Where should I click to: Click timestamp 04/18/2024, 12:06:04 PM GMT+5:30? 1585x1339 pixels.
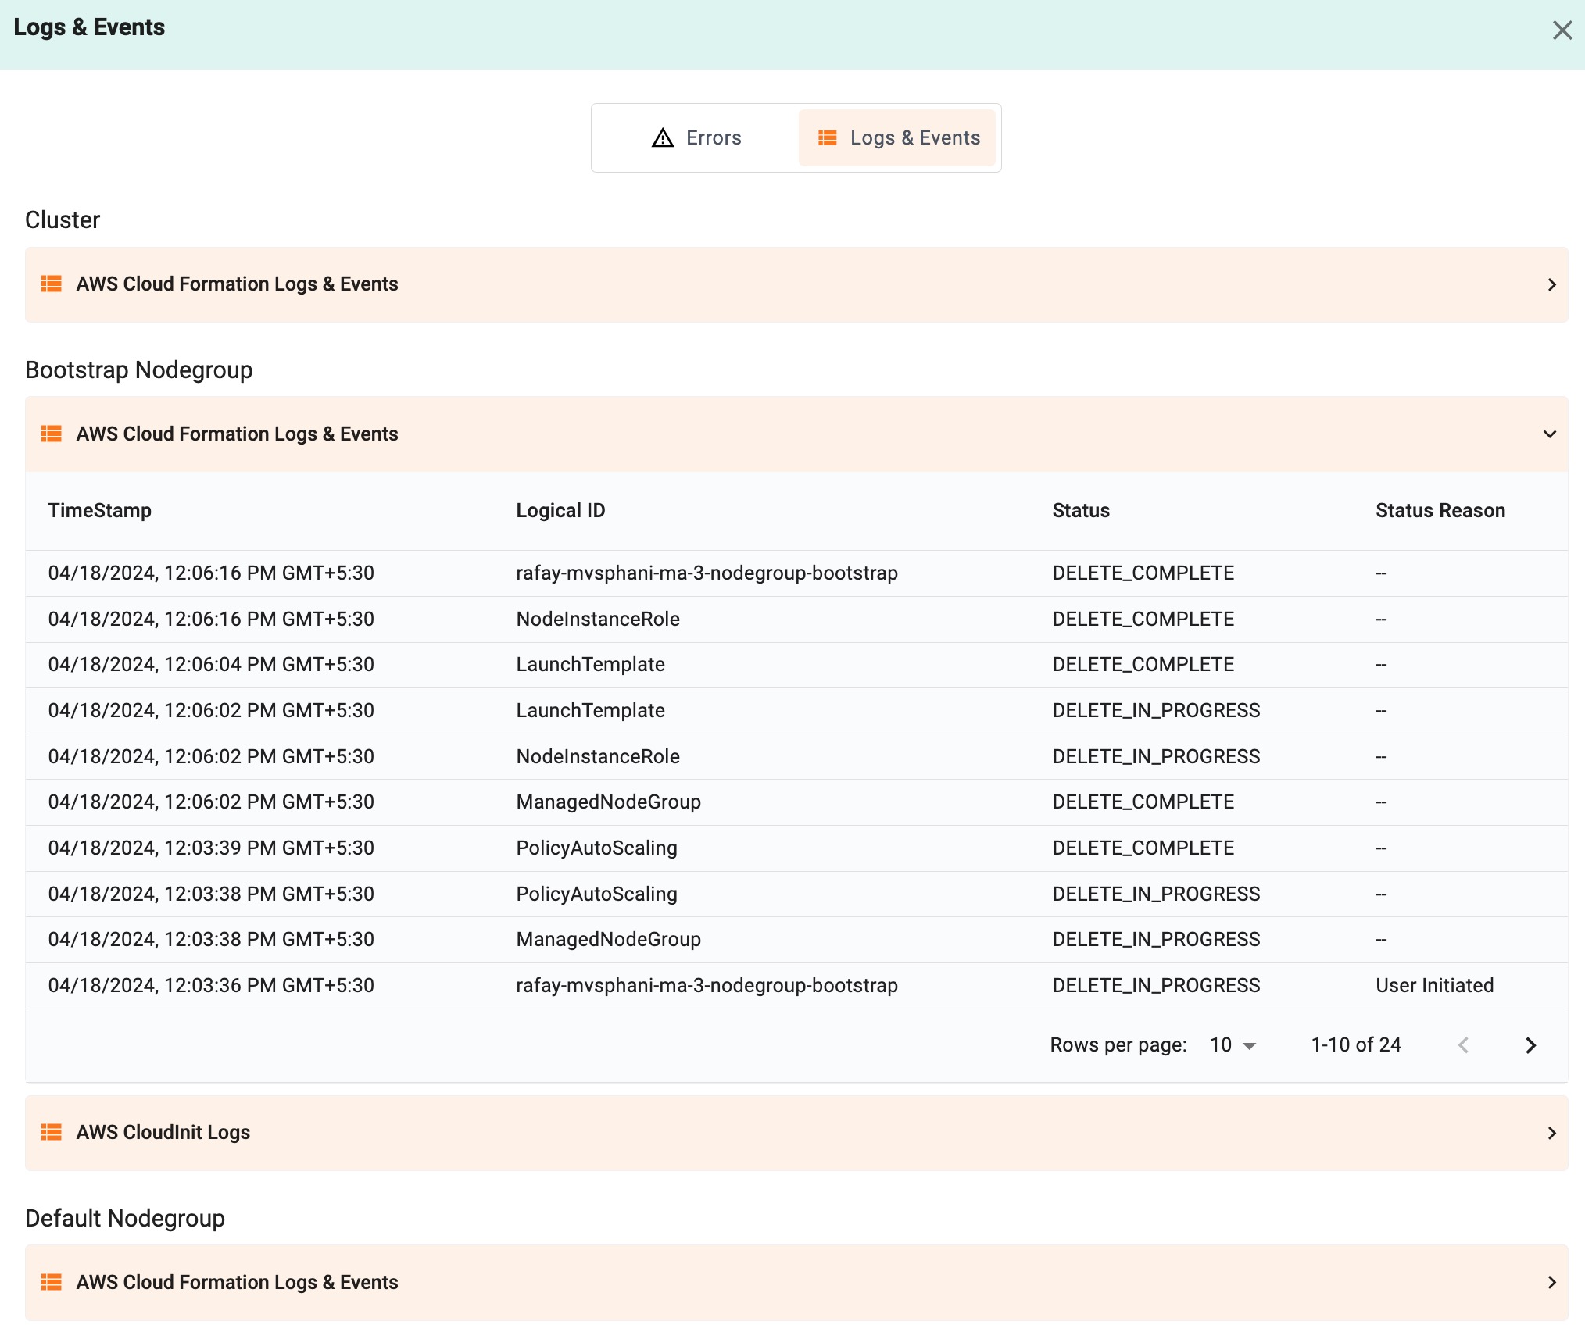coord(211,664)
